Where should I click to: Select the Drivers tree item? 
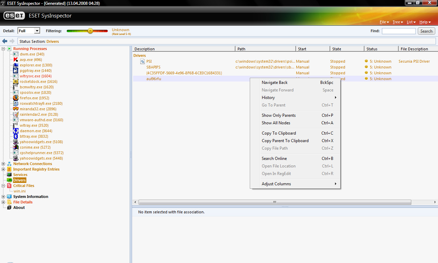point(20,180)
